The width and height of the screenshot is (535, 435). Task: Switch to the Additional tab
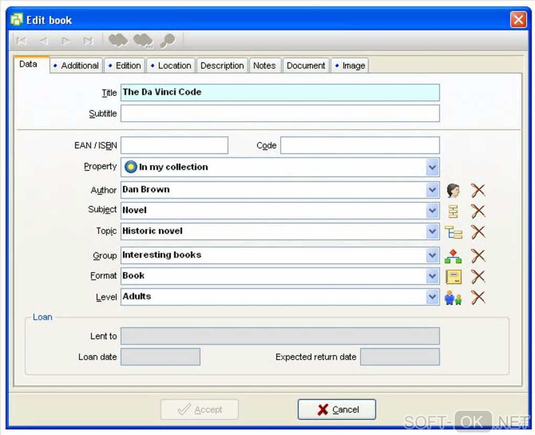pyautogui.click(x=76, y=66)
